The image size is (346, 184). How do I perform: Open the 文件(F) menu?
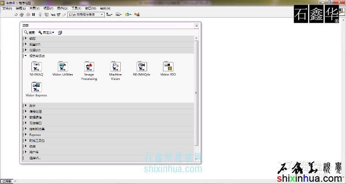click(7, 8)
